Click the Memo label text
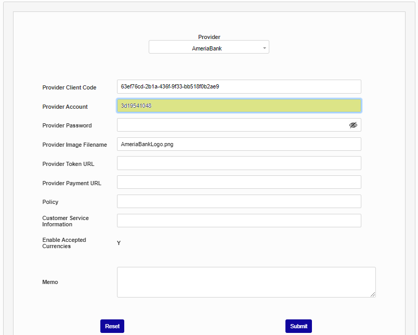Viewport: 418px width, 335px height. (x=50, y=282)
